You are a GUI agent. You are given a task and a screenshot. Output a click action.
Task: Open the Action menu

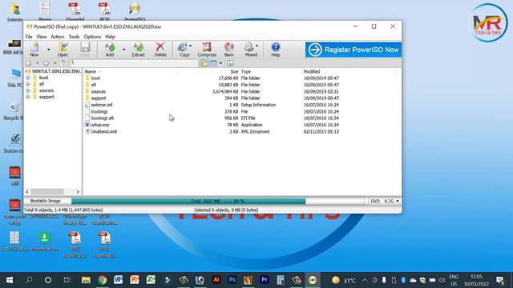[x=57, y=37]
